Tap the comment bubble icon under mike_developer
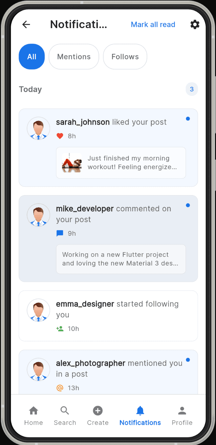The height and width of the screenshot is (445, 216). tap(60, 233)
